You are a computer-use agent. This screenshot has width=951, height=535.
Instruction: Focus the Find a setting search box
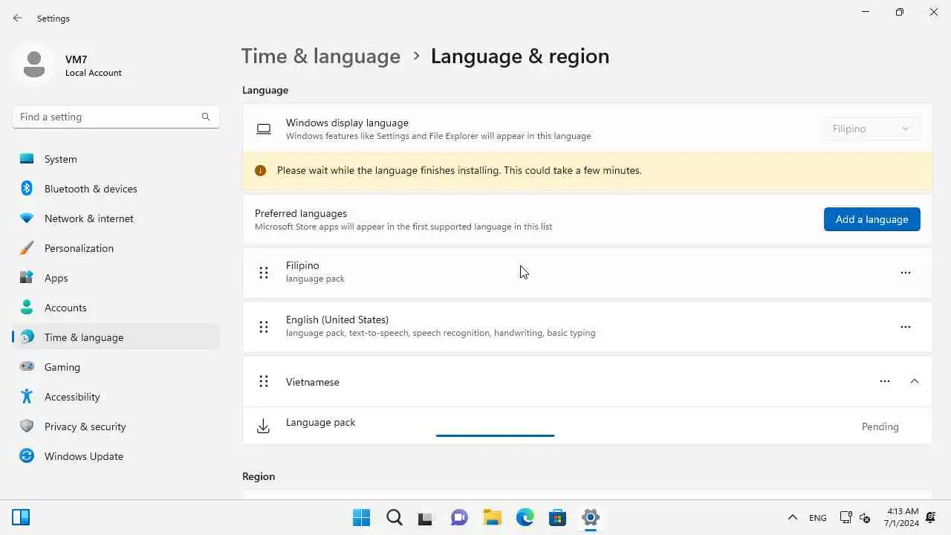click(116, 117)
